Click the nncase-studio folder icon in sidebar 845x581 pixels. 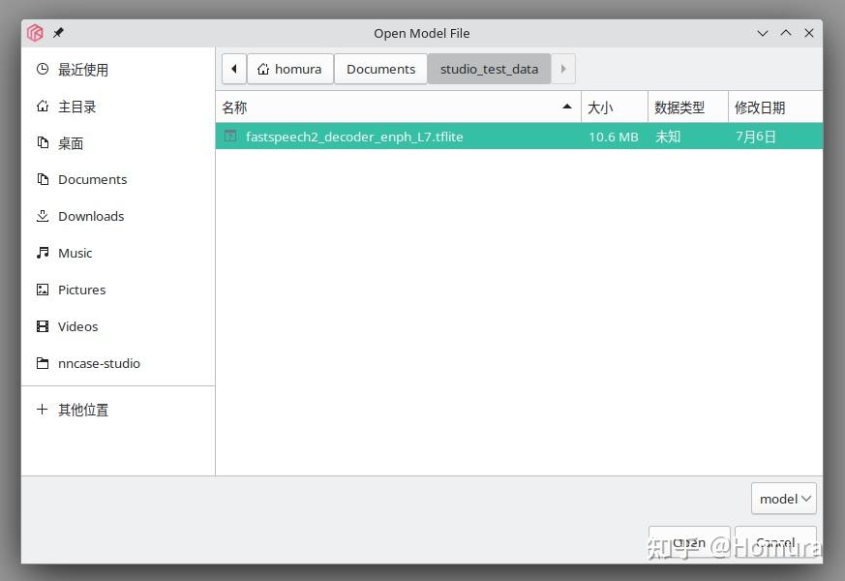[x=42, y=363]
